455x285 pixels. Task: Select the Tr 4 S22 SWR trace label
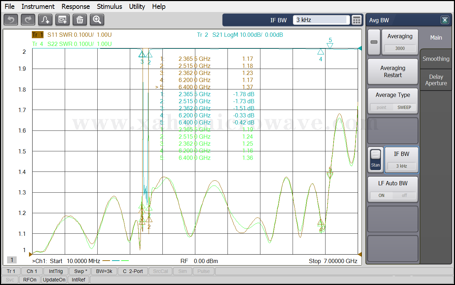[x=72, y=44]
